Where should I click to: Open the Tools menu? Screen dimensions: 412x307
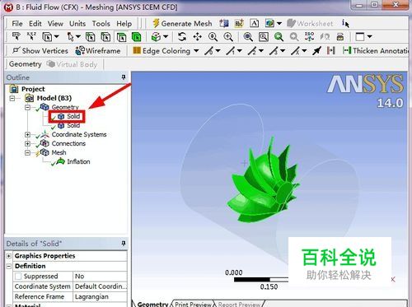pos(101,24)
